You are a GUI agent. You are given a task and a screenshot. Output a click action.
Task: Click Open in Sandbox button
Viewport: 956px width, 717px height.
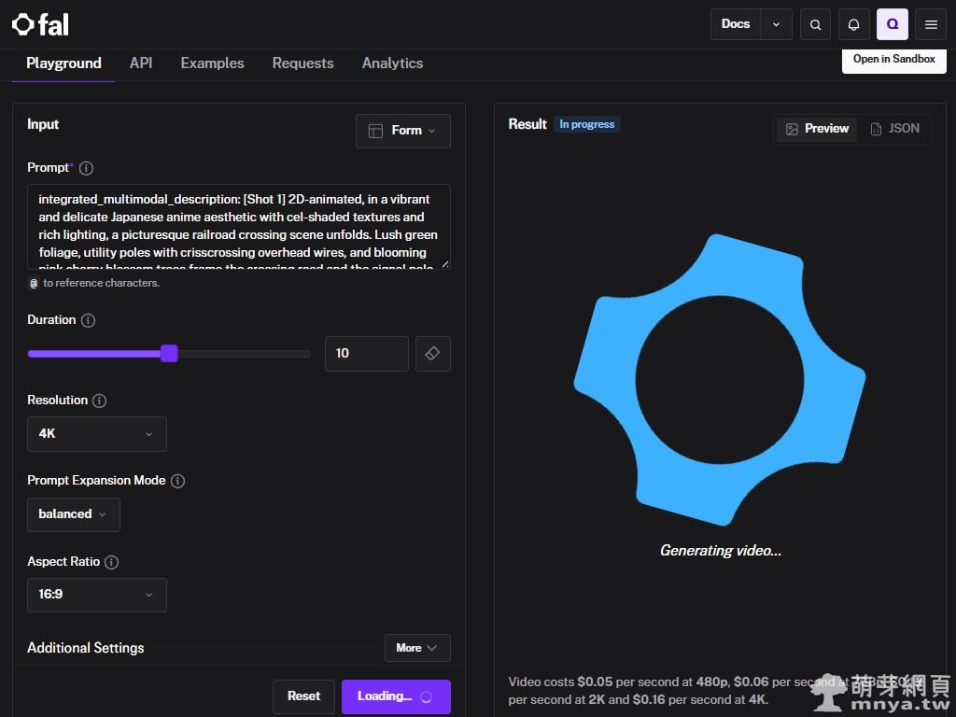coord(893,60)
